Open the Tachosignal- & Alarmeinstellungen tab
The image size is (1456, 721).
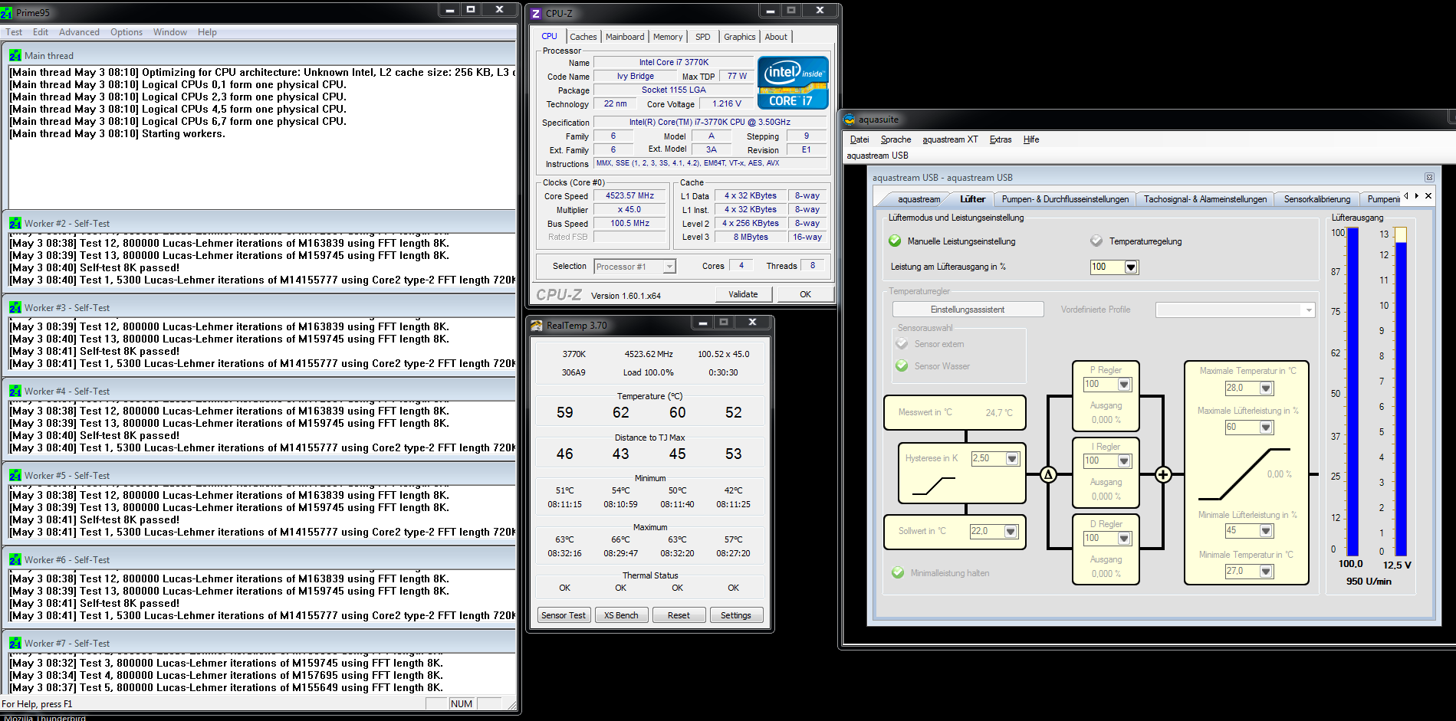1205,199
